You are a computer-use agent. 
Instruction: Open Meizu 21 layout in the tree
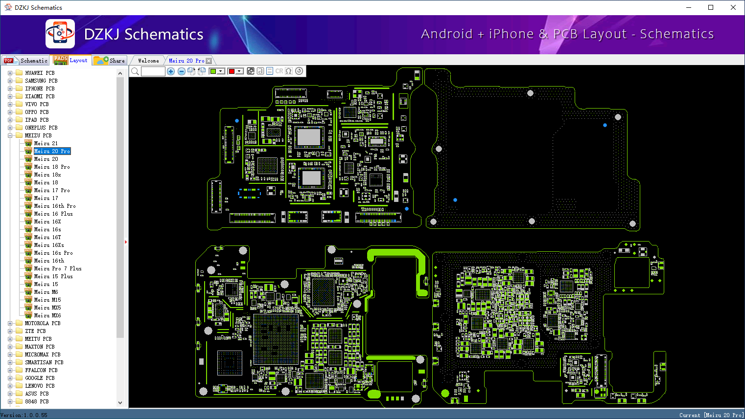(46, 143)
